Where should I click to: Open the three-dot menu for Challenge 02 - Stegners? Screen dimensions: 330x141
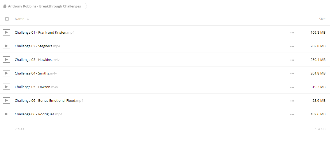pyautogui.click(x=292, y=46)
